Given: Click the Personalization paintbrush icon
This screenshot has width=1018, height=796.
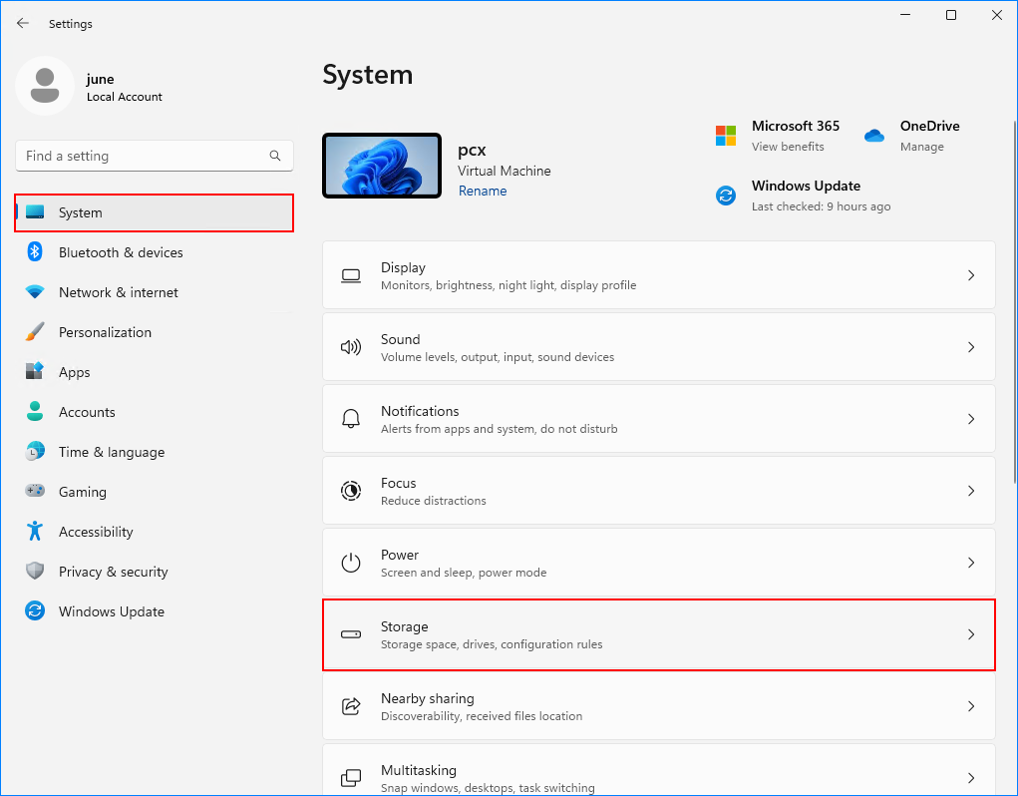Looking at the screenshot, I should point(35,332).
